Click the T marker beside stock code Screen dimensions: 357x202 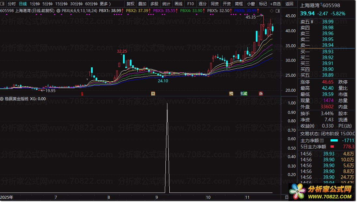click(x=321, y=4)
